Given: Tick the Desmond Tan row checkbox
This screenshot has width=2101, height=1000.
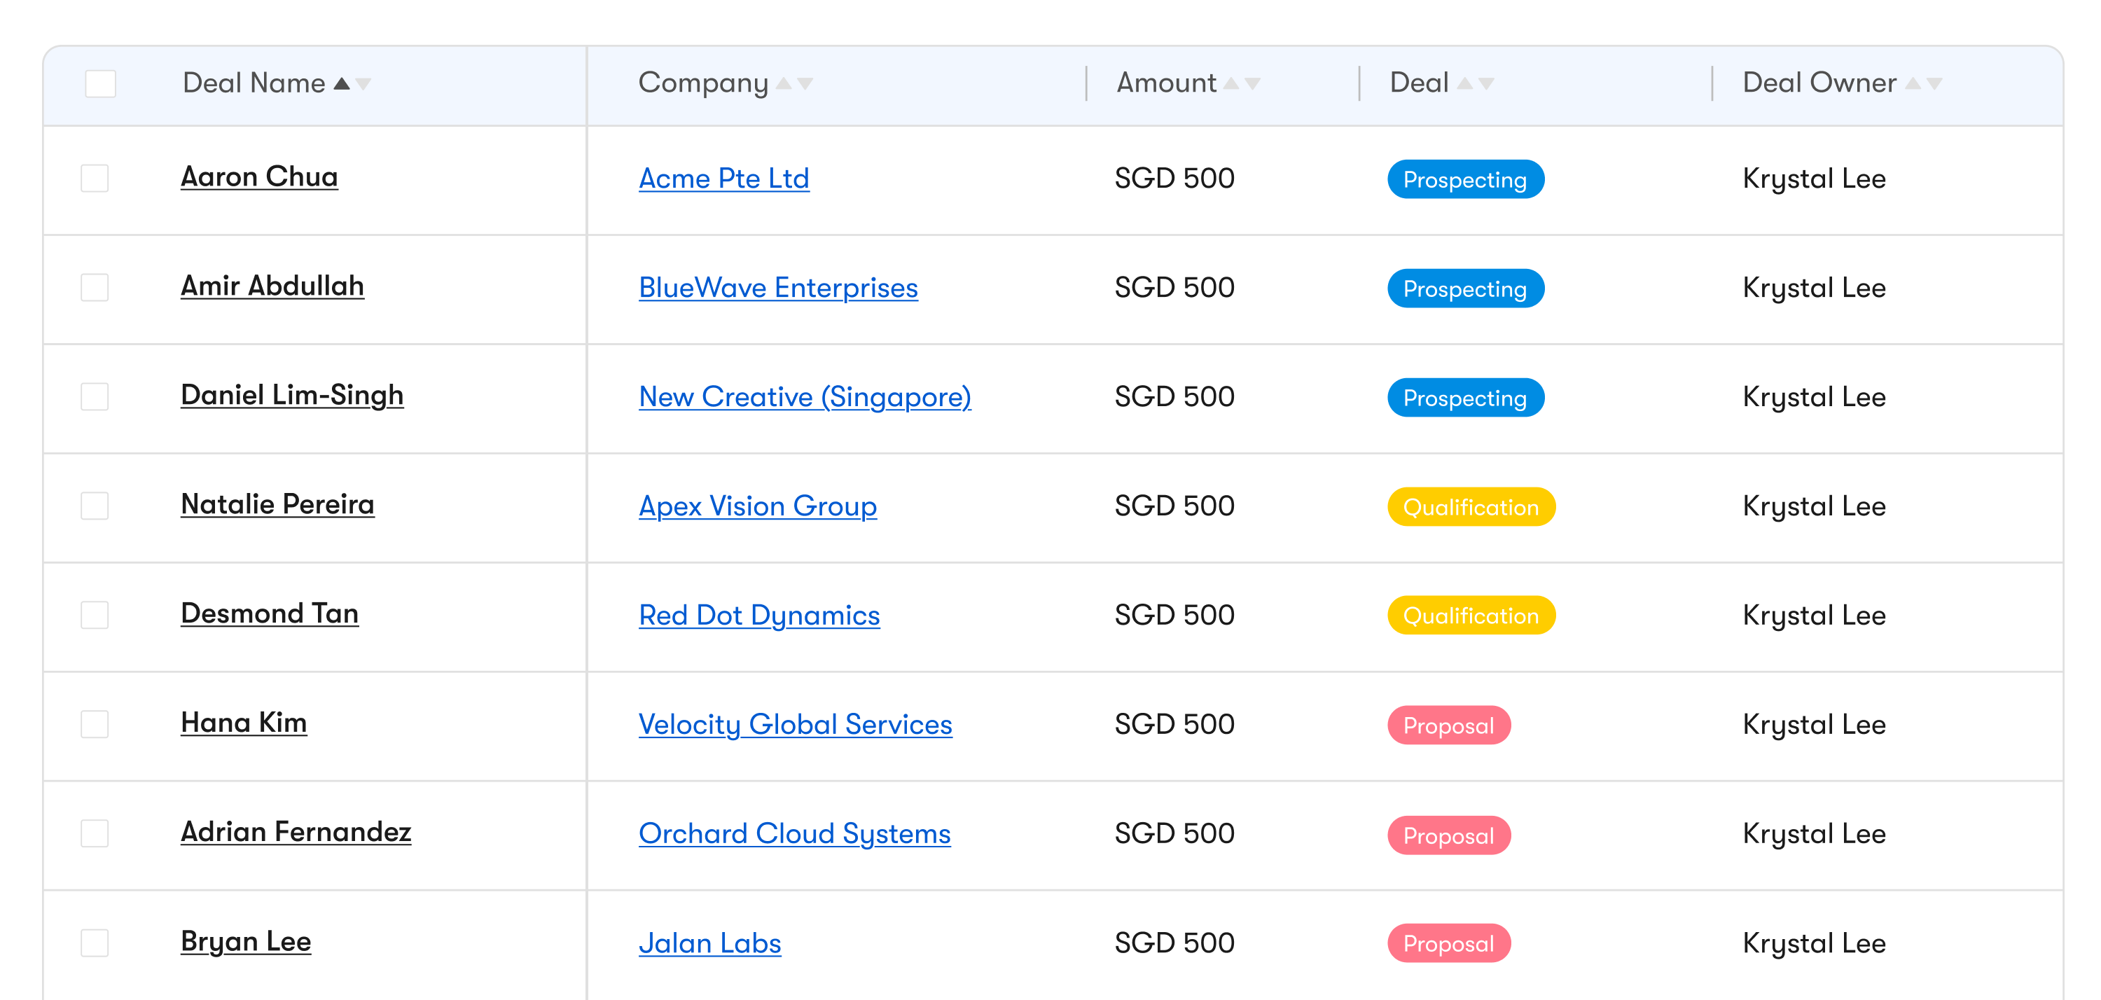Looking at the screenshot, I should click(95, 615).
